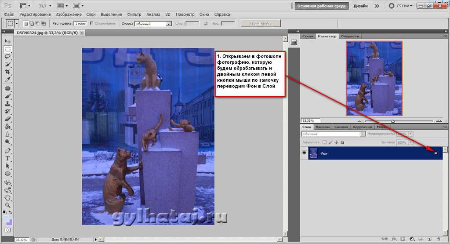The image size is (450, 244).
Task: Select the Type (T) tool
Action: point(7,158)
